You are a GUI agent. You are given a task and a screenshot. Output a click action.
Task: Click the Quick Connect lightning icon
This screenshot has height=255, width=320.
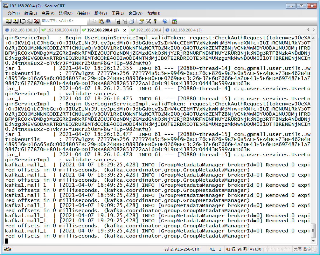click(x=16, y=21)
